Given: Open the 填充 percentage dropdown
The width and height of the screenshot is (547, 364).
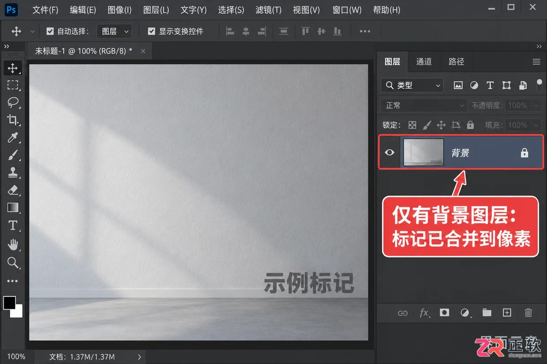Looking at the screenshot, I should 536,125.
